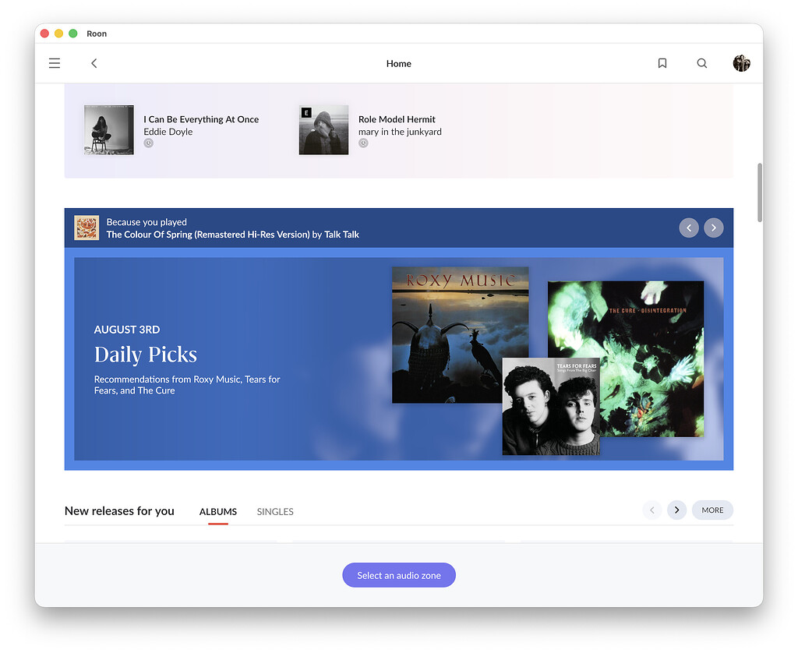Go back with the left arrow
This screenshot has height=653, width=798.
coord(94,63)
